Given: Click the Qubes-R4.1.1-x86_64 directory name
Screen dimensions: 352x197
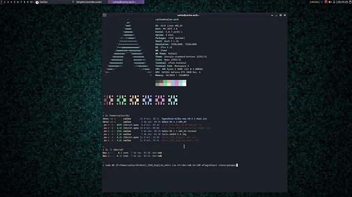Looking at the screenshot, I should pyautogui.click(x=174, y=122).
